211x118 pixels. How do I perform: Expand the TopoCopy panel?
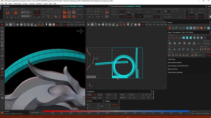click(171, 59)
